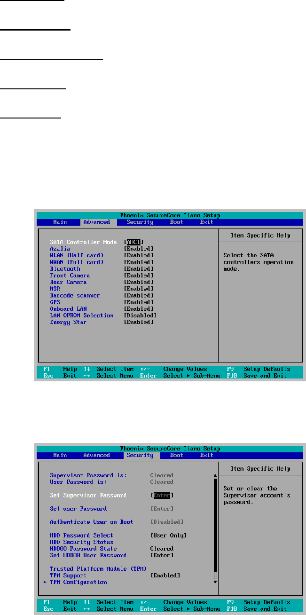Select the Azalia setting label
The image size is (306, 615).
coord(60,249)
